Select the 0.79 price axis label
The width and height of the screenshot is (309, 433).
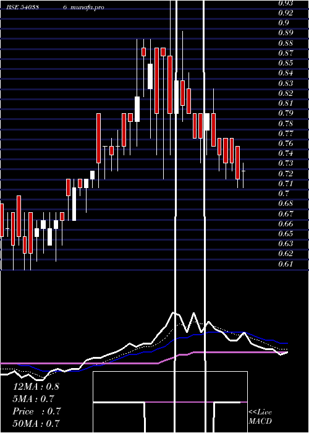[x=286, y=113]
